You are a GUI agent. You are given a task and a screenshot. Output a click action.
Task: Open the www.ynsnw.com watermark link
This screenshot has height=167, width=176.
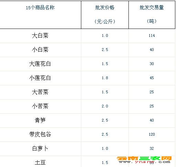point(145,162)
